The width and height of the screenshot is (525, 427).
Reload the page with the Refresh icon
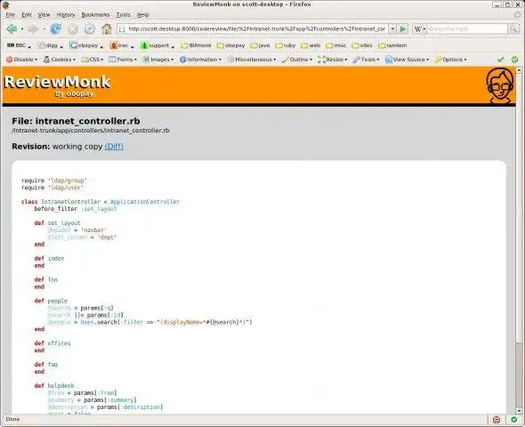coord(56,29)
